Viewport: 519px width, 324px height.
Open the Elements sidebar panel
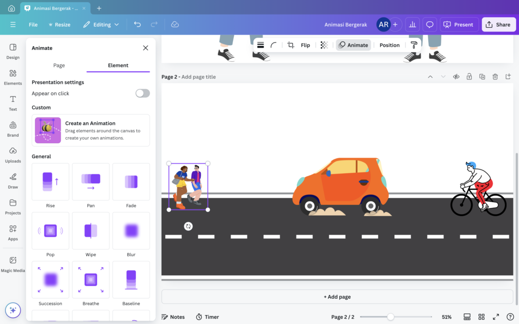pos(13,77)
